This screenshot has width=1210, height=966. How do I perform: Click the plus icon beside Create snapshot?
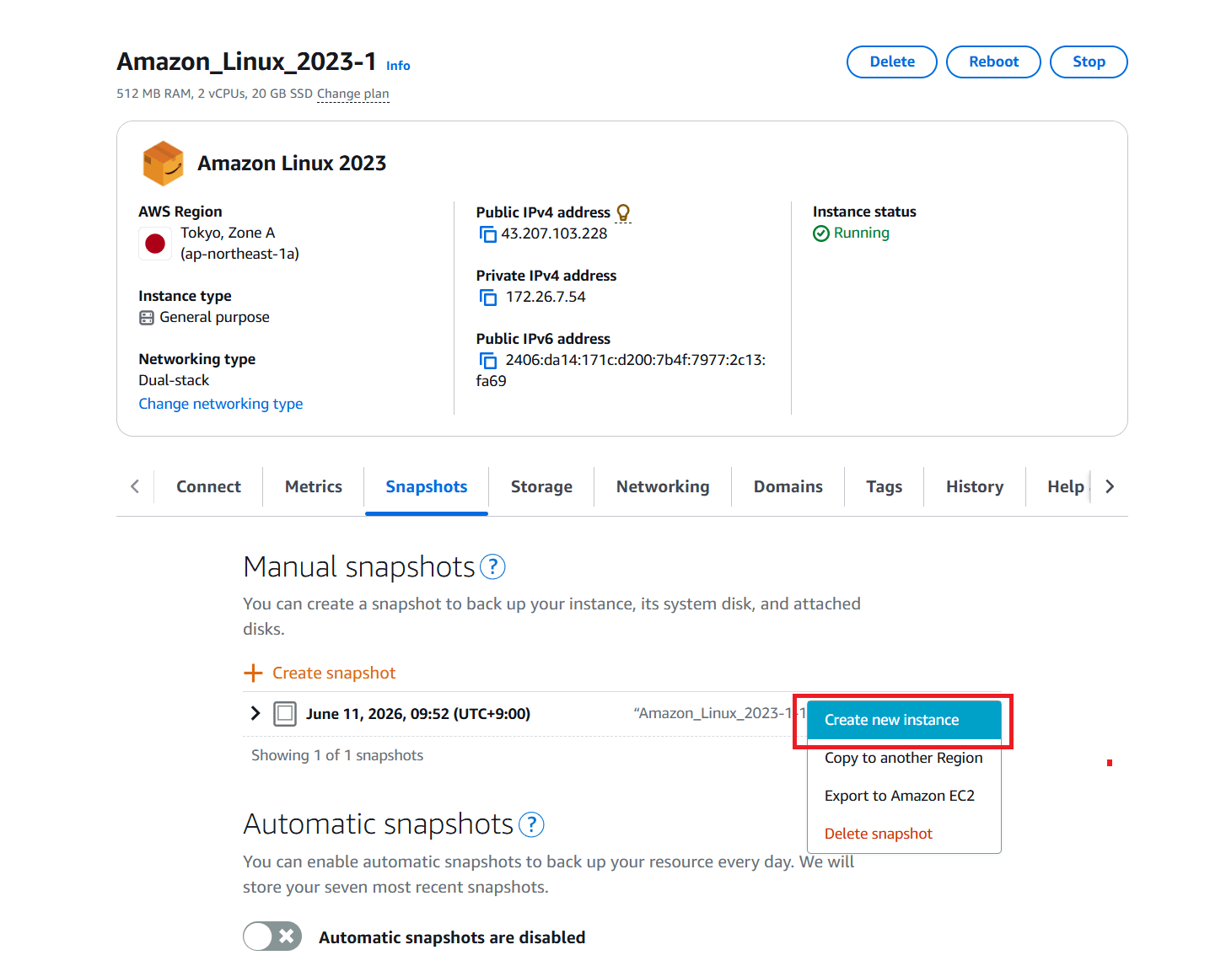(253, 673)
